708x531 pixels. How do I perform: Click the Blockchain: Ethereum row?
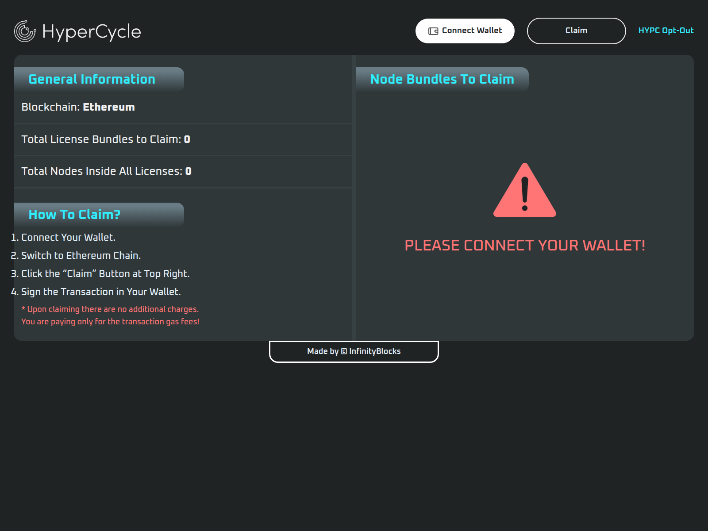(x=183, y=107)
